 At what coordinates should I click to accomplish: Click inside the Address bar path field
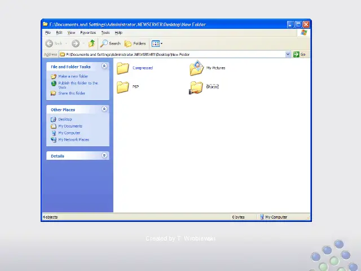point(169,54)
